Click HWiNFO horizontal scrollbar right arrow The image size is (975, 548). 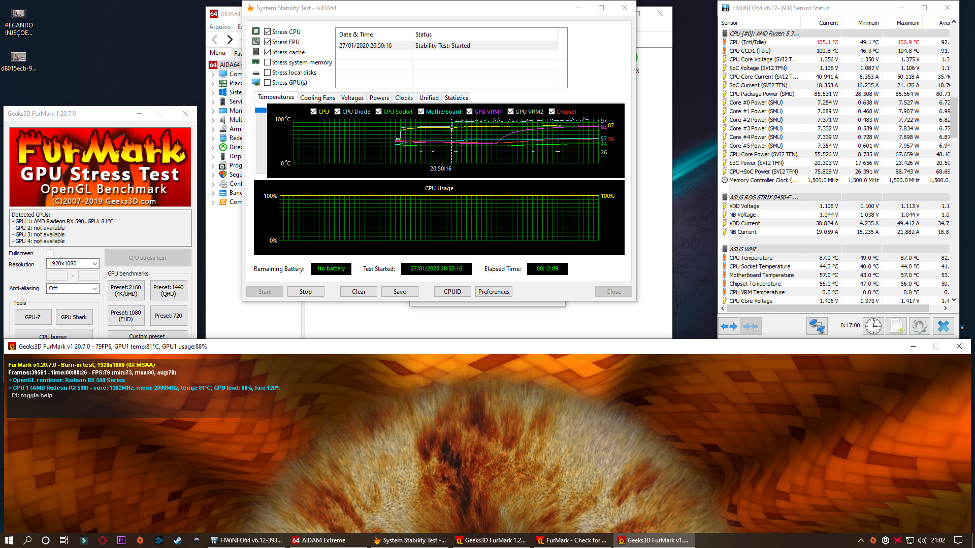tap(946, 308)
